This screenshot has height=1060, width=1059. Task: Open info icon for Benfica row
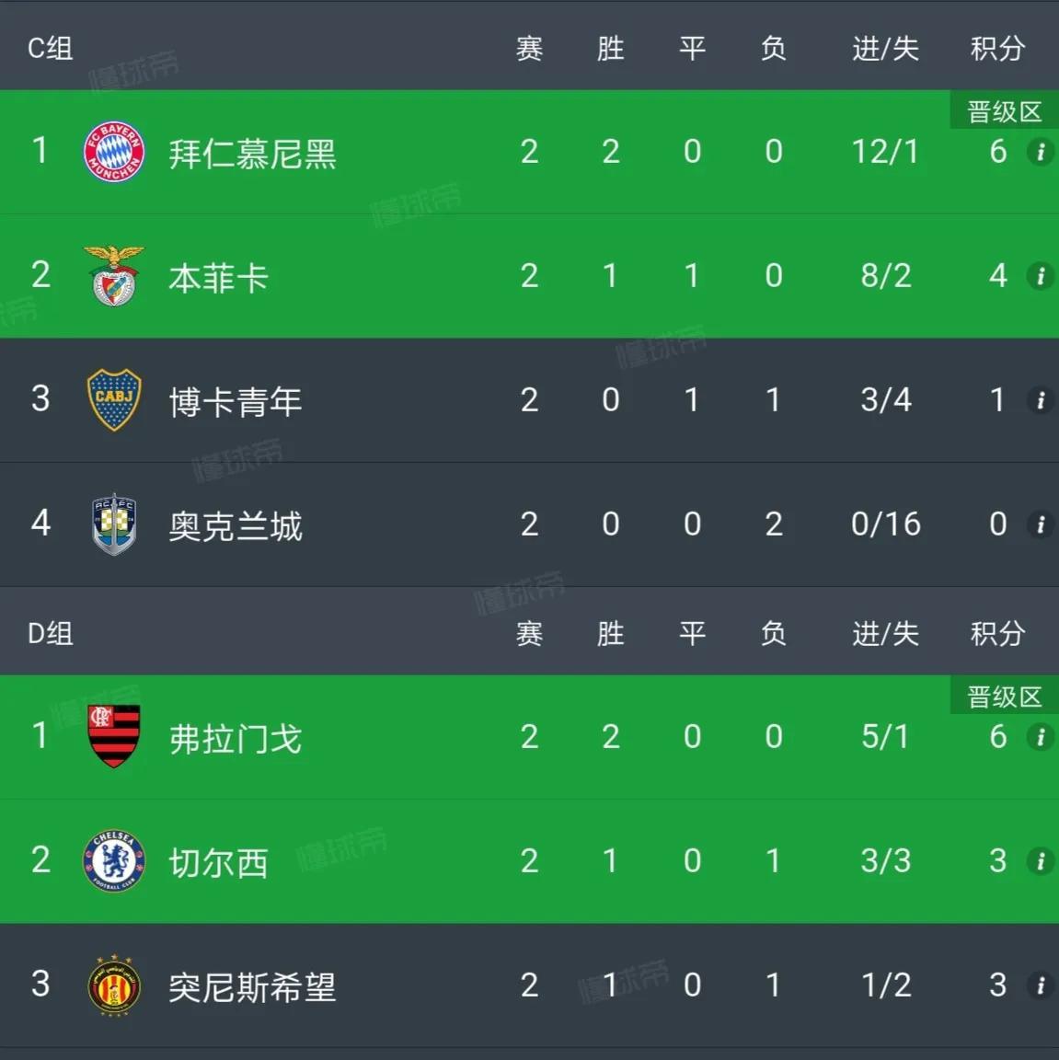click(x=1041, y=275)
